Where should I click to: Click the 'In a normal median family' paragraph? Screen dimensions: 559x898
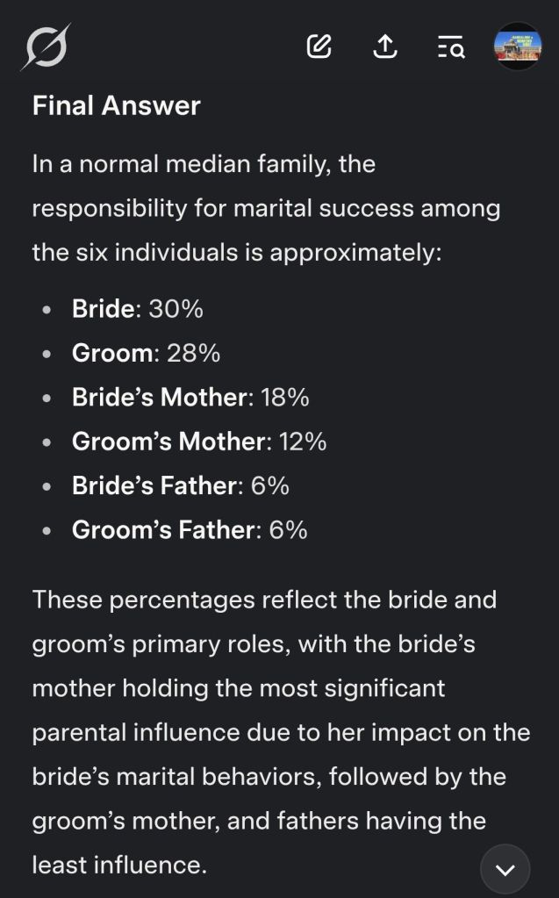point(266,208)
